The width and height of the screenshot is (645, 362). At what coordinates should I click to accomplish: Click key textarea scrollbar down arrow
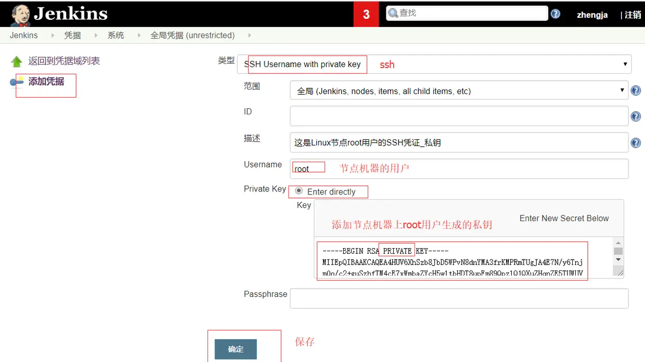pyautogui.click(x=618, y=259)
